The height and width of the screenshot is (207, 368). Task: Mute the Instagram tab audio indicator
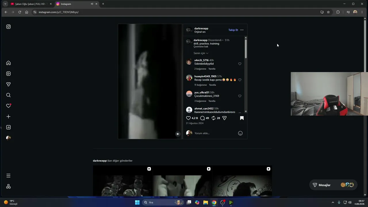[92, 4]
